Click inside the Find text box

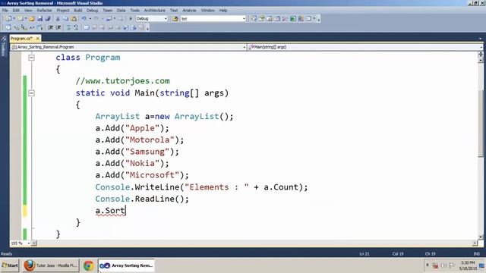coord(211,19)
